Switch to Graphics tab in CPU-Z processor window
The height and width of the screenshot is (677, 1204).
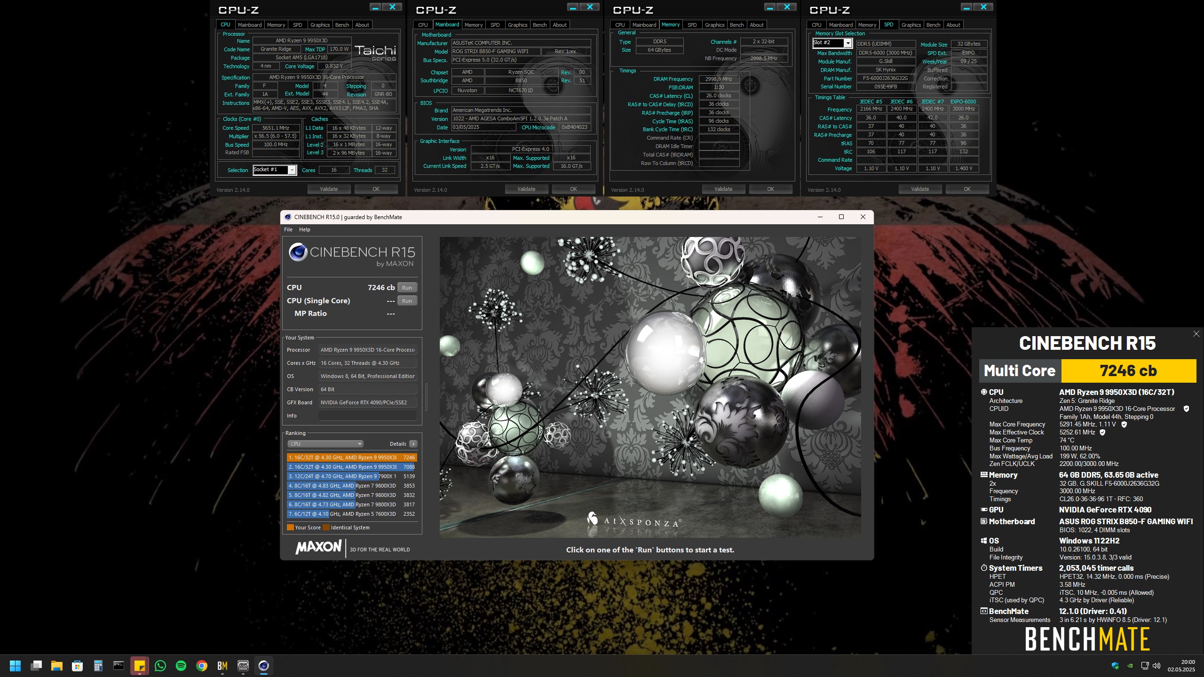pos(320,25)
